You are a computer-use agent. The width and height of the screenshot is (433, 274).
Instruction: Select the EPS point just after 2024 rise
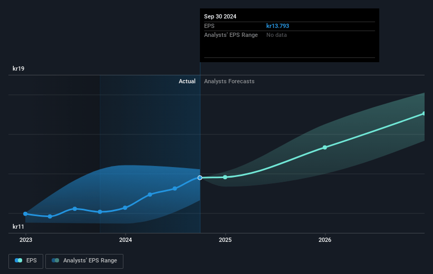pyautogui.click(x=150, y=194)
